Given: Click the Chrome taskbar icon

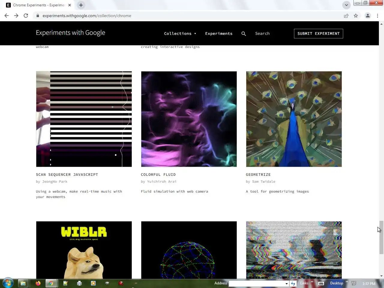Looking at the screenshot, I should click(51, 283).
